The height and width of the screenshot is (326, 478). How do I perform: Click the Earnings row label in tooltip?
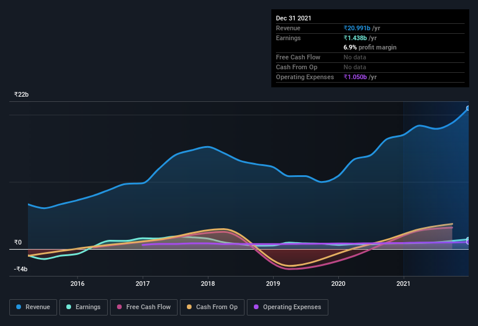pyautogui.click(x=288, y=38)
